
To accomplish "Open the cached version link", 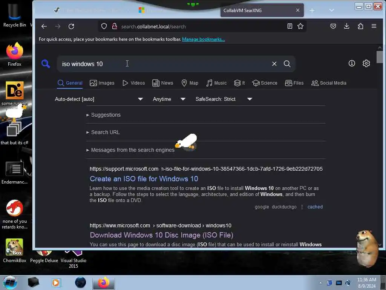I will pyautogui.click(x=315, y=207).
